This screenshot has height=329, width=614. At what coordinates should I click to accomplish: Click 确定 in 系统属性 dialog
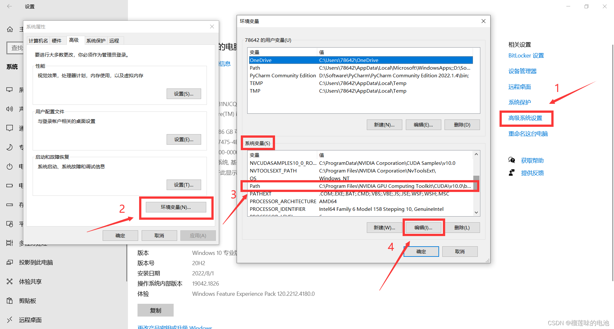[x=120, y=235]
